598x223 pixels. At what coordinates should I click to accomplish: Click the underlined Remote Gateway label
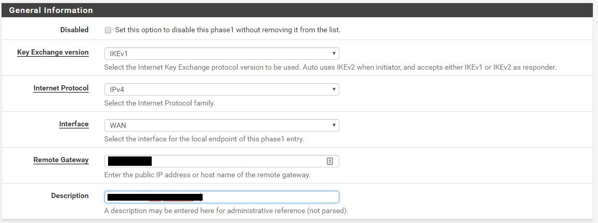click(x=61, y=160)
